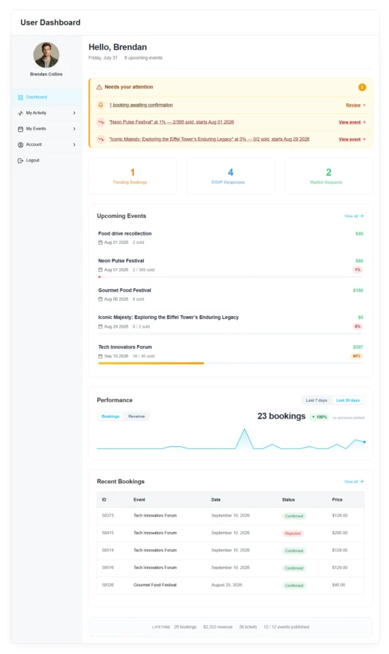Image resolution: width=389 pixels, height=654 pixels.
Task: Click 12 / 12 events published text
Action: coord(287,627)
